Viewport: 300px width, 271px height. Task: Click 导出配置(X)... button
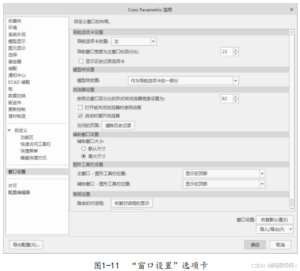pyautogui.click(x=26, y=245)
